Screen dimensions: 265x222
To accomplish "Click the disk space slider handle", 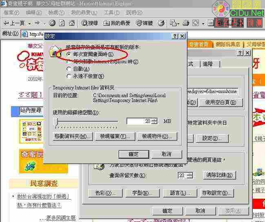I will 55,121.
